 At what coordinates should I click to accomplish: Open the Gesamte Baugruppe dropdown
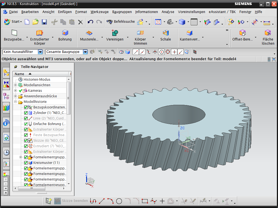85,52
